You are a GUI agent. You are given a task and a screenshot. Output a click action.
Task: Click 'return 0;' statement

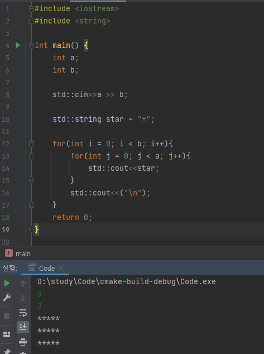click(x=72, y=217)
